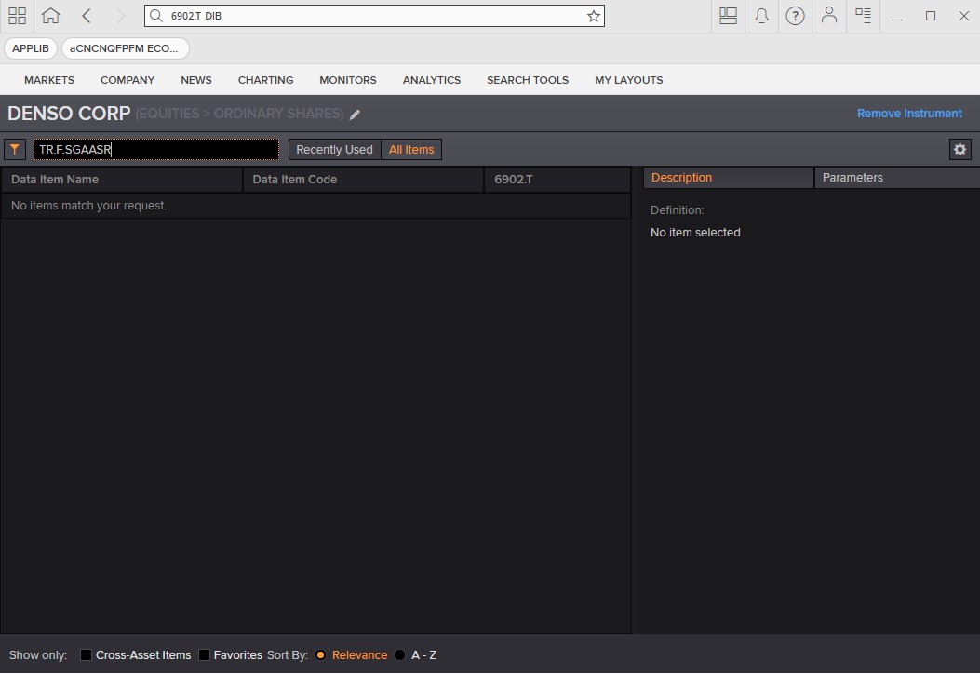Open the notifications bell

pos(761,16)
